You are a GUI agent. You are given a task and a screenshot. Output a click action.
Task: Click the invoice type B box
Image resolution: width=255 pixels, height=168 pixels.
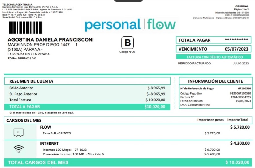(x=127, y=43)
